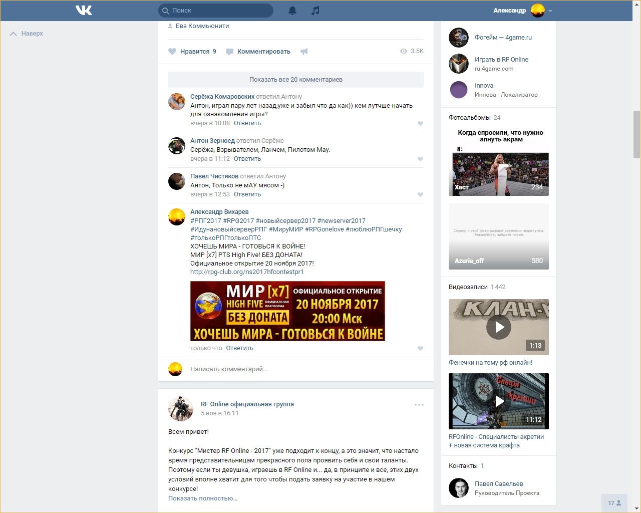
Task: Share the post via megaphone icon
Action: (304, 52)
